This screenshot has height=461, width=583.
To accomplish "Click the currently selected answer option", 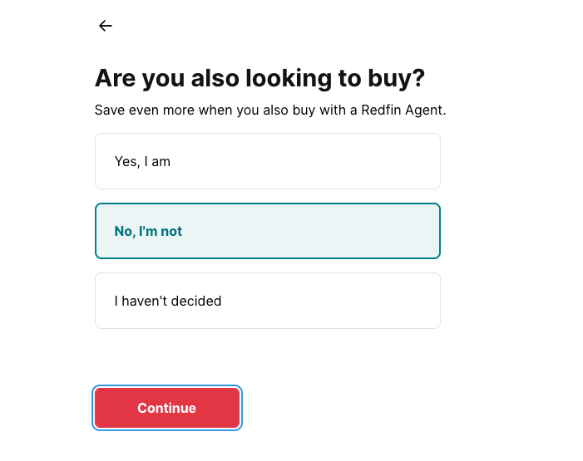I will (x=267, y=231).
